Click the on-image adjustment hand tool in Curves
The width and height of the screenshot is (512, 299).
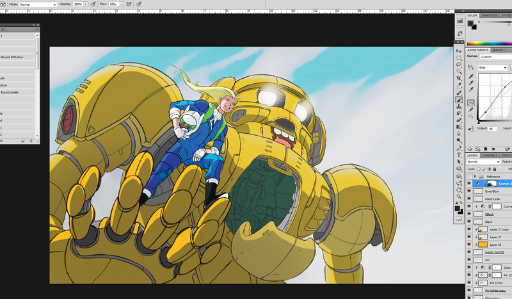tap(470, 67)
